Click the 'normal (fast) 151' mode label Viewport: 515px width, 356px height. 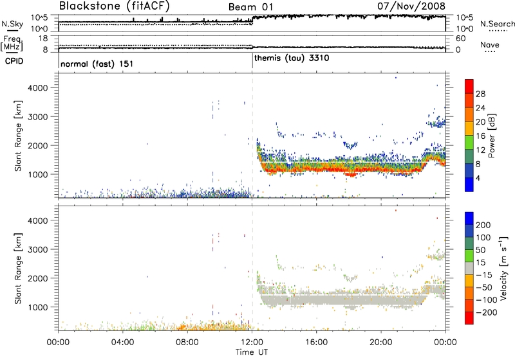tap(97, 64)
